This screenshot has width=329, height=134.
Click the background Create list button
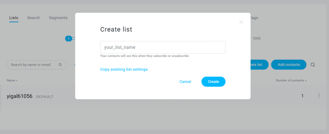[x=260, y=65]
